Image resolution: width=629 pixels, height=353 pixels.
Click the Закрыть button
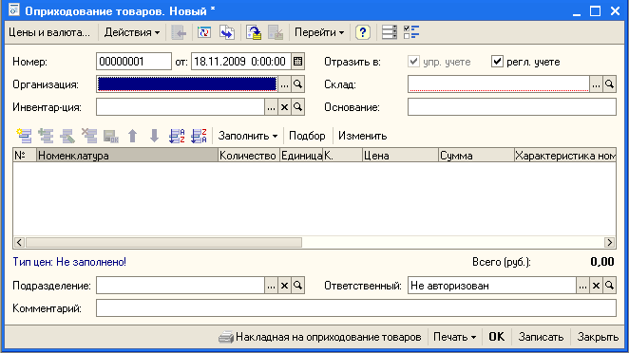598,337
